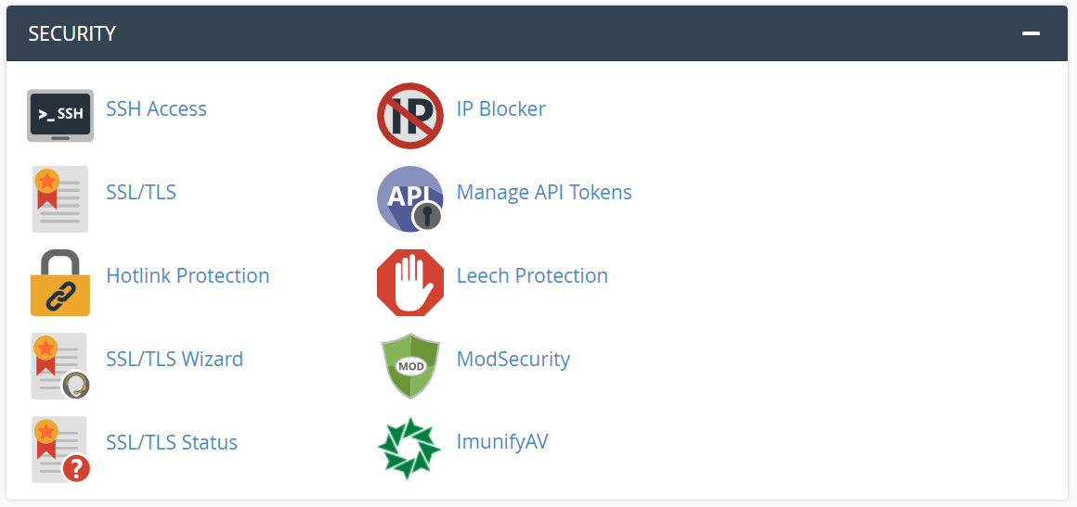Collapse the Security section with the minus button
Image resolution: width=1077 pixels, height=507 pixels.
[1031, 33]
